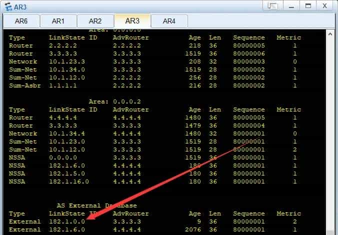This screenshot has height=235, width=338.
Task: Click NSSA LinkState ID 0.0.0.0
Action: 62,157
